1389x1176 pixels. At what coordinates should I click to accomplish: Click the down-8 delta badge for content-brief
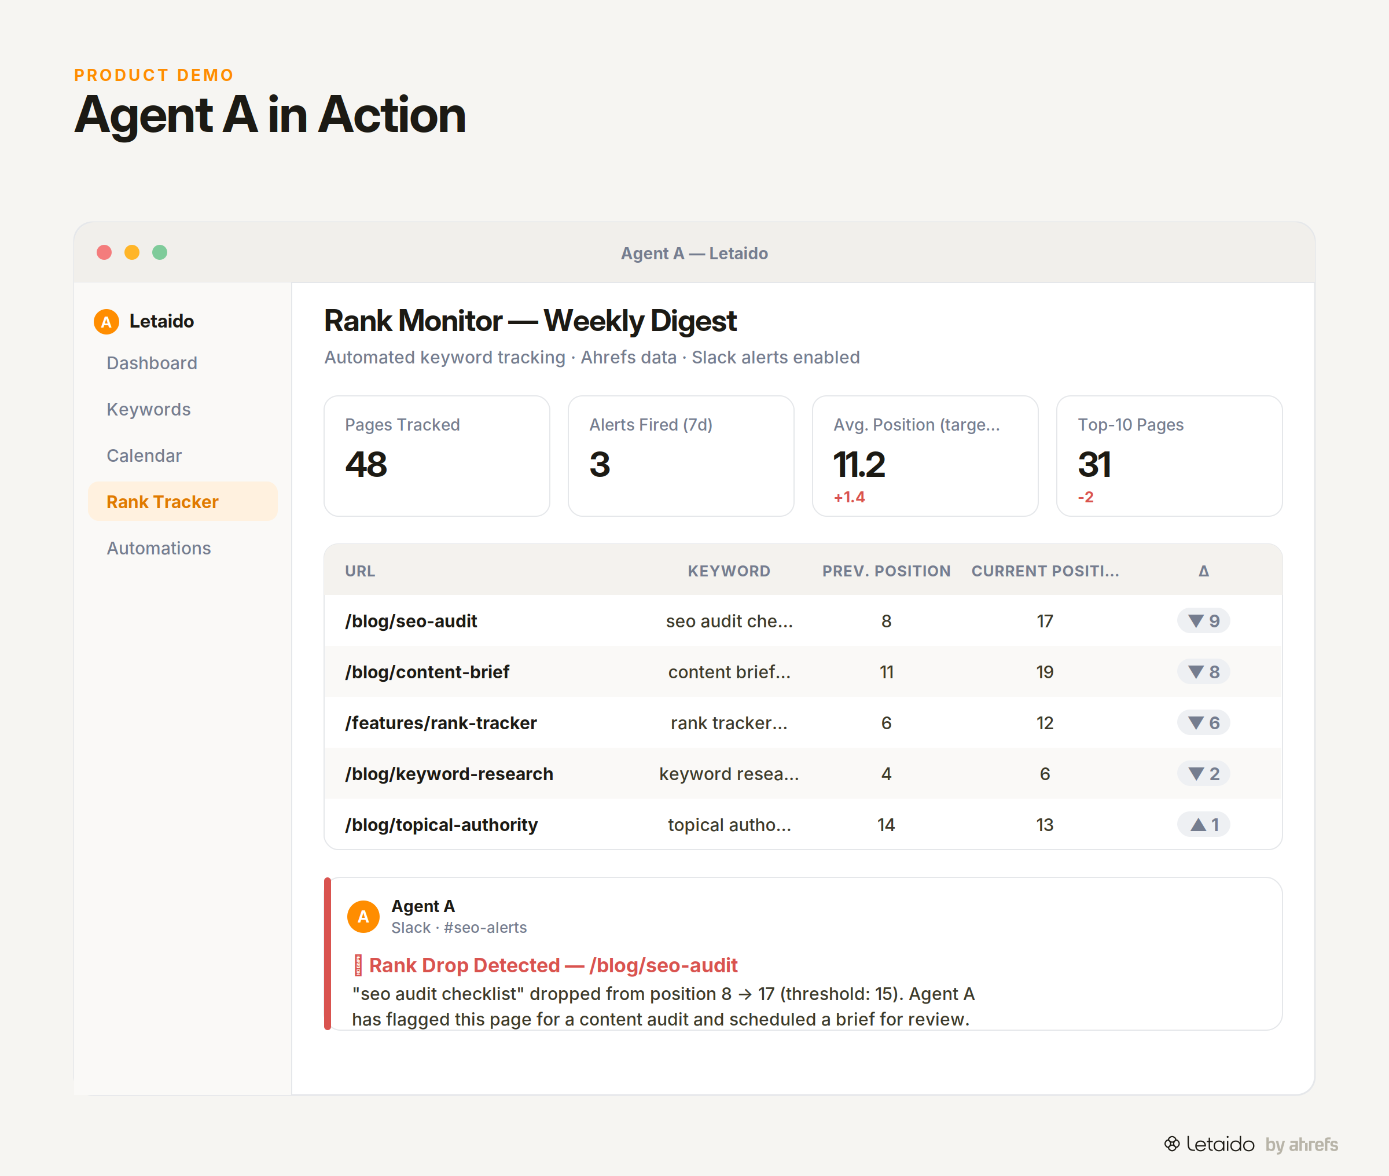(x=1203, y=672)
